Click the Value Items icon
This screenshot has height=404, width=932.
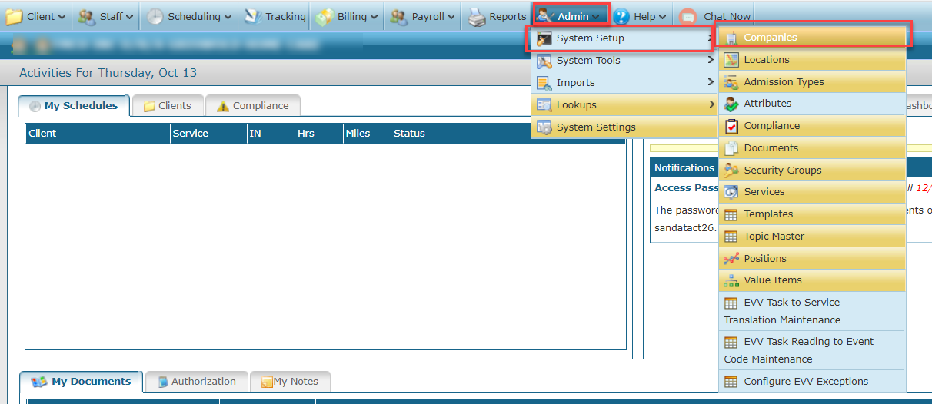click(731, 280)
